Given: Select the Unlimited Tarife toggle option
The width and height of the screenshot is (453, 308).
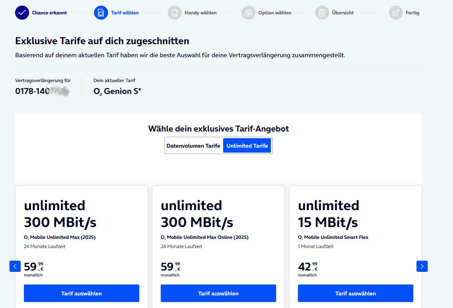Looking at the screenshot, I should [x=247, y=146].
